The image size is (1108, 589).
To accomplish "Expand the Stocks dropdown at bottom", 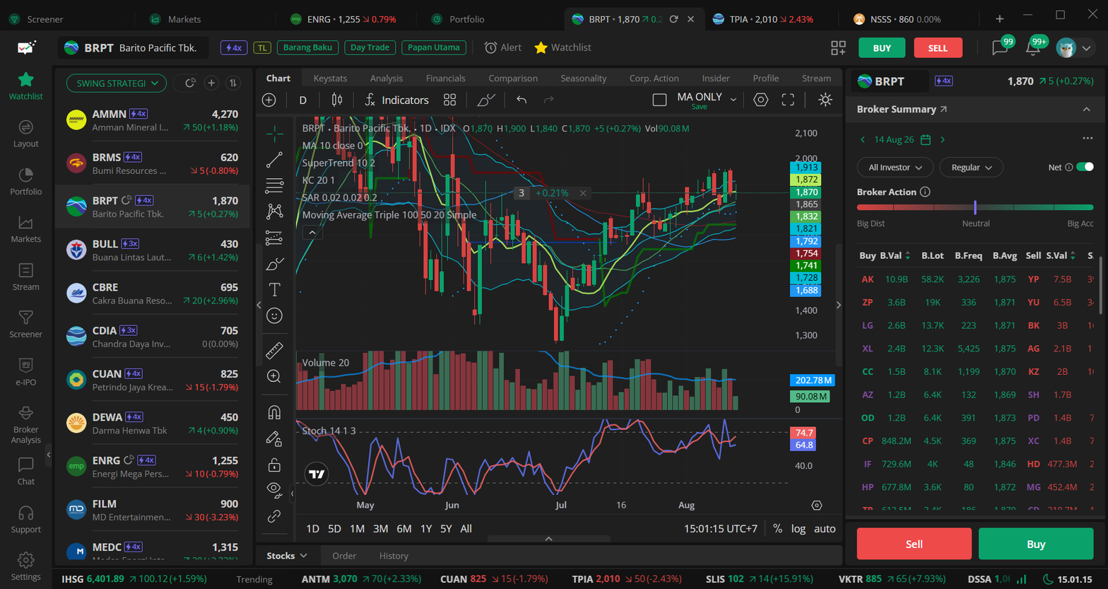I will click(287, 556).
